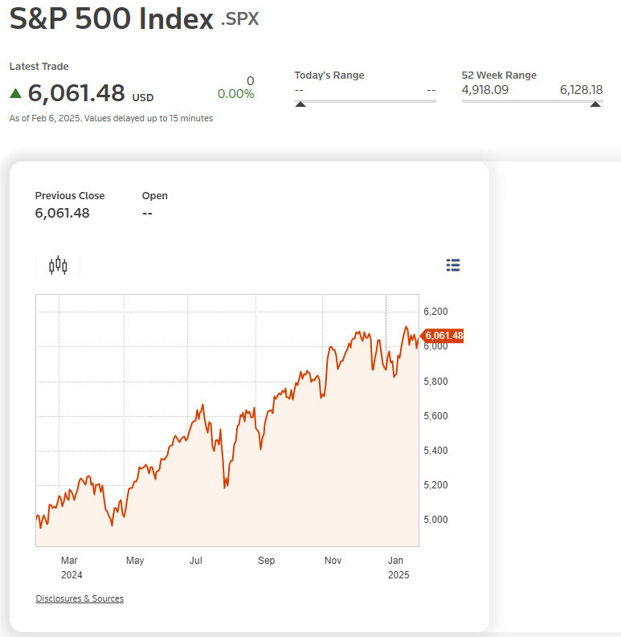Click the Today's Range triangle marker

(x=300, y=104)
